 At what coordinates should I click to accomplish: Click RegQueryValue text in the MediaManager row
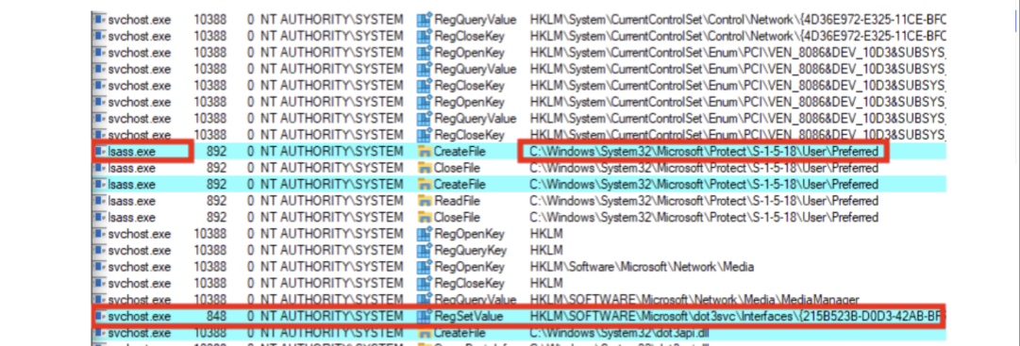coord(476,300)
